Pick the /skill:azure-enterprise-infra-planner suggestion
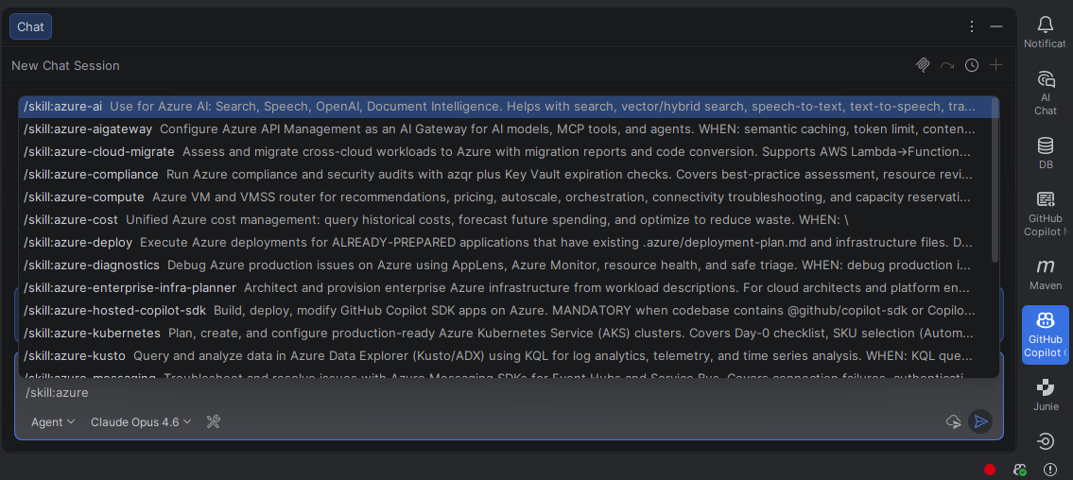Image resolution: width=1073 pixels, height=480 pixels. [x=504, y=288]
